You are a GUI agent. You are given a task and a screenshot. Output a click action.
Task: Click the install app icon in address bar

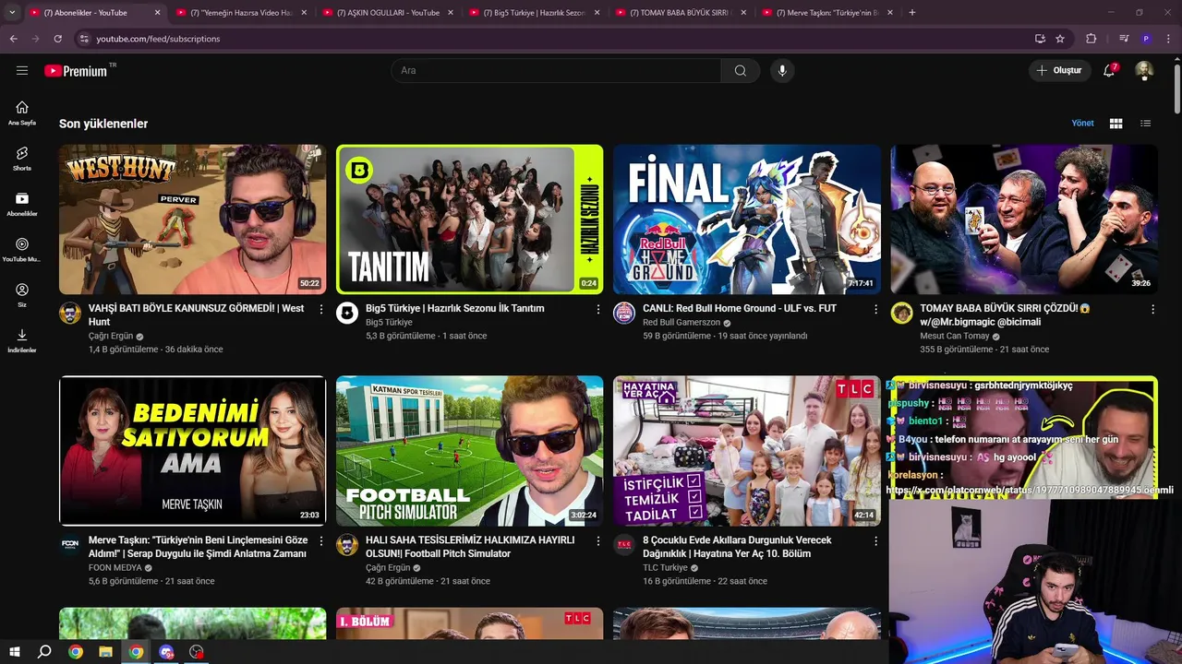pos(1040,39)
